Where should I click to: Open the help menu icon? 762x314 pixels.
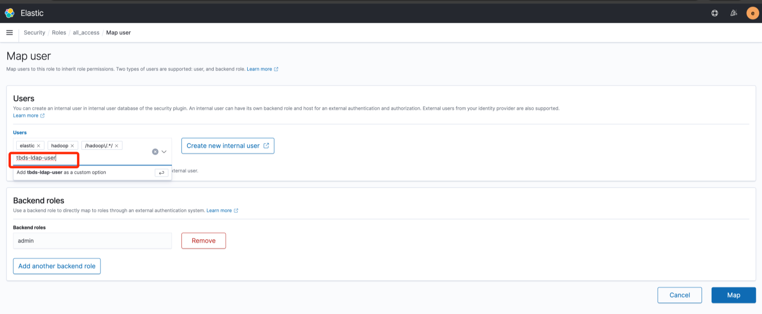pyautogui.click(x=714, y=13)
